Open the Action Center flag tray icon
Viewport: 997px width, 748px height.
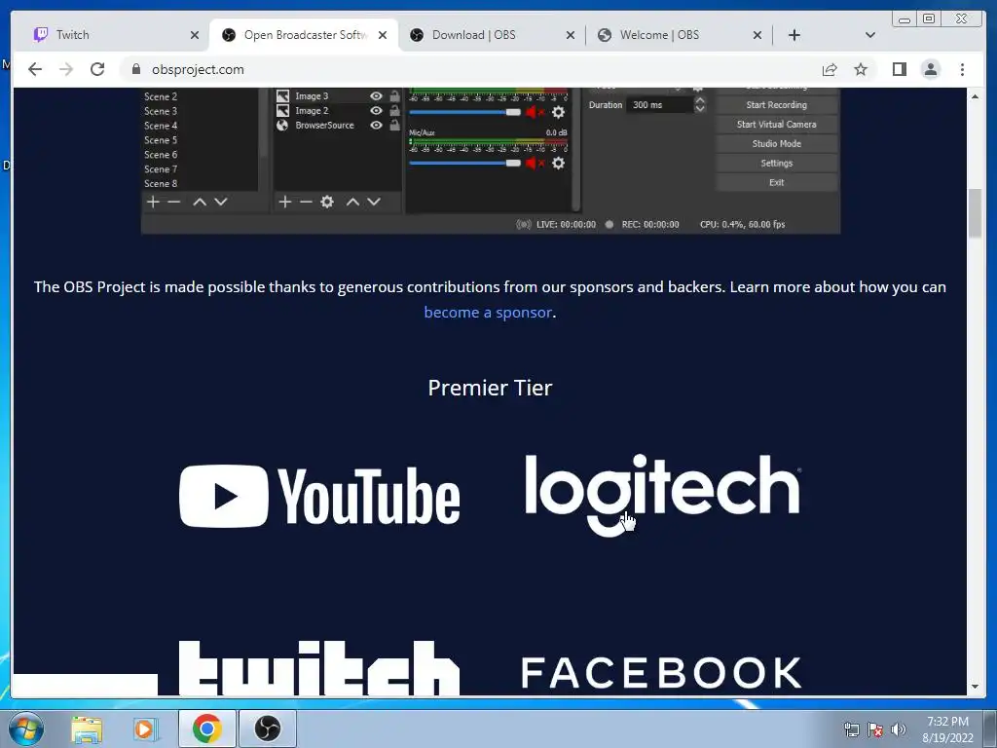pyautogui.click(x=875, y=729)
